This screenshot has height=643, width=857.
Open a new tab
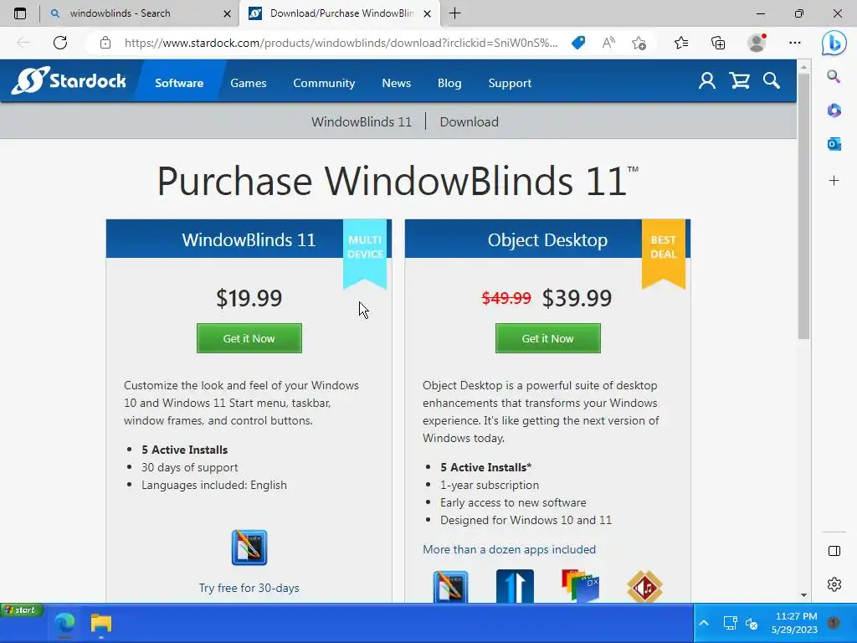(454, 13)
